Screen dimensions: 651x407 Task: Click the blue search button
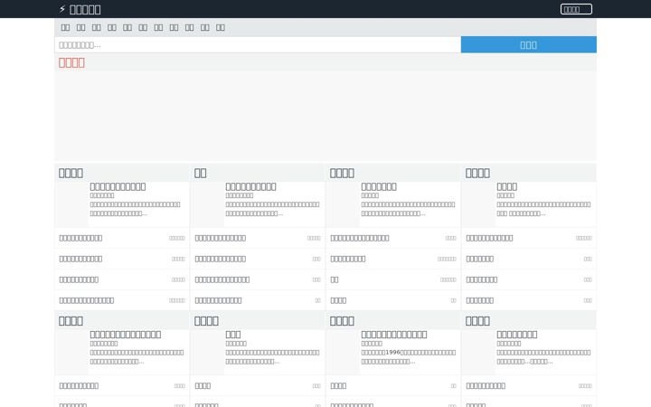pos(529,45)
